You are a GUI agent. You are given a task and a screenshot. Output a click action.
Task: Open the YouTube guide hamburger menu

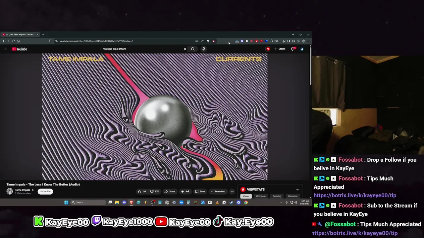coord(6,49)
